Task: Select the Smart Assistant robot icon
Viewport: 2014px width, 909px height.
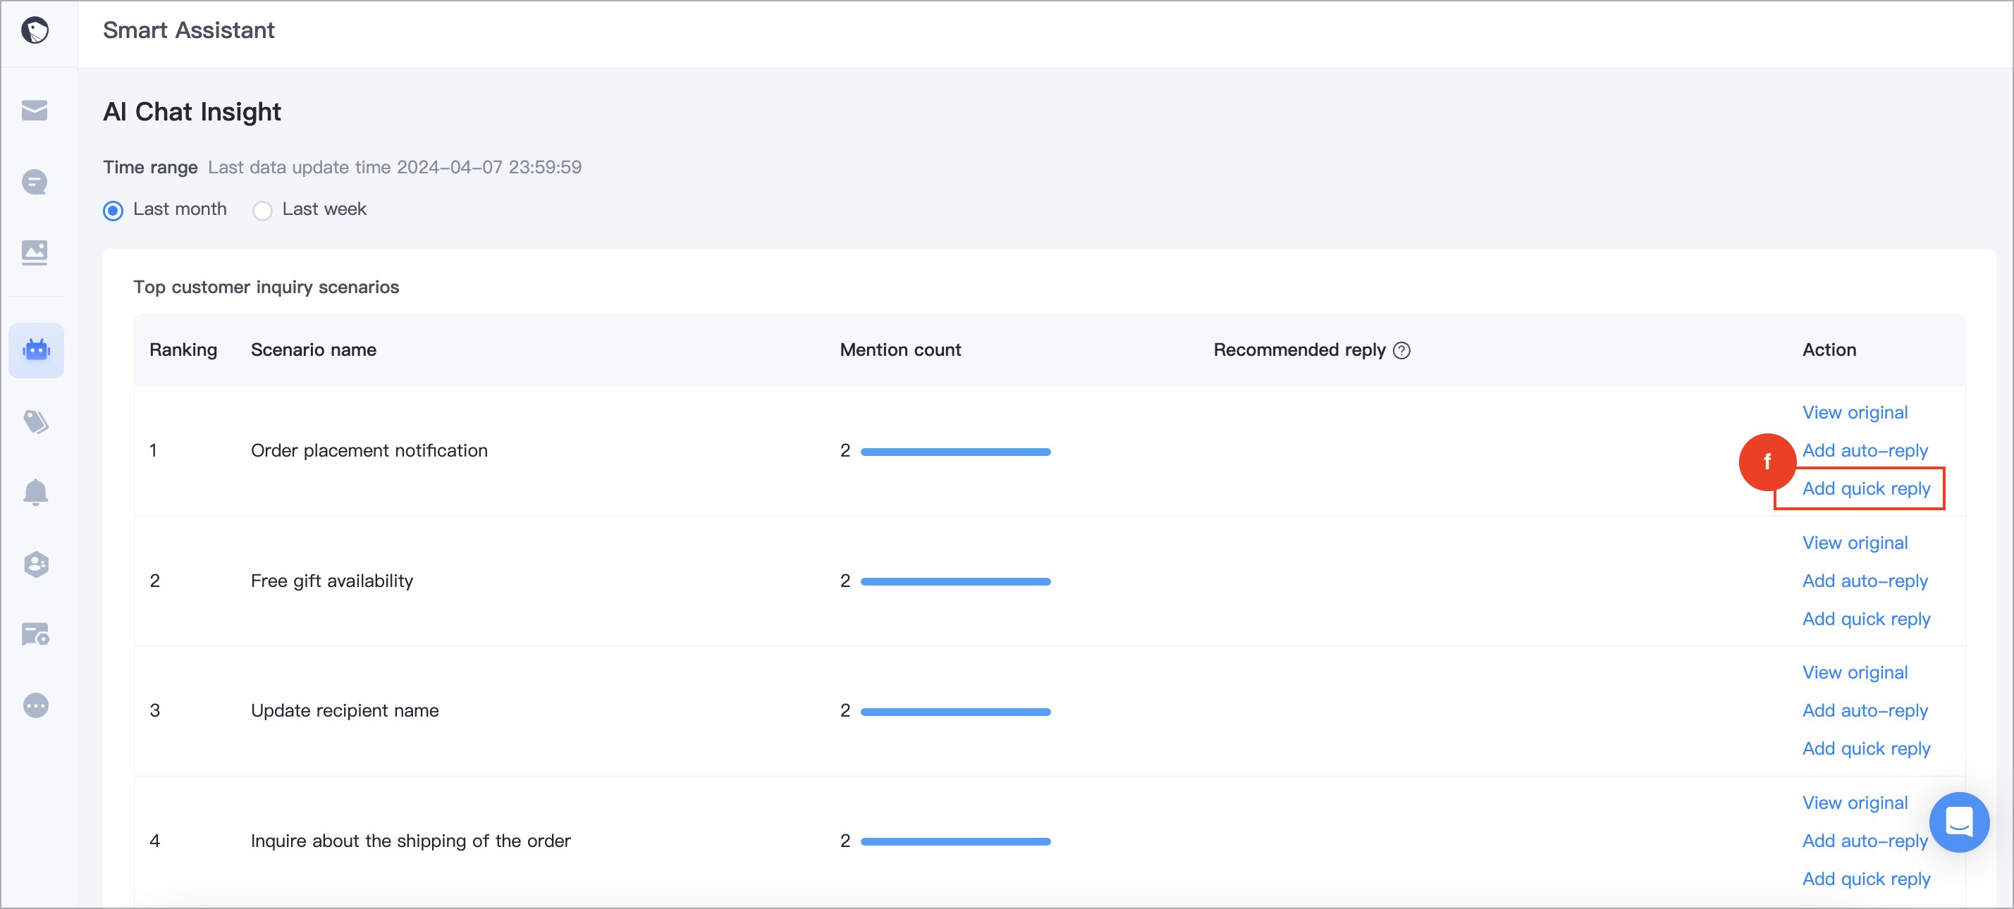Action: [x=36, y=350]
